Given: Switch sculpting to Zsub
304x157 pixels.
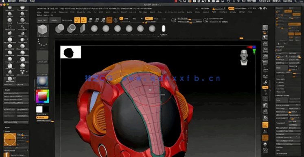Looking at the screenshot, I should coord(156,19).
